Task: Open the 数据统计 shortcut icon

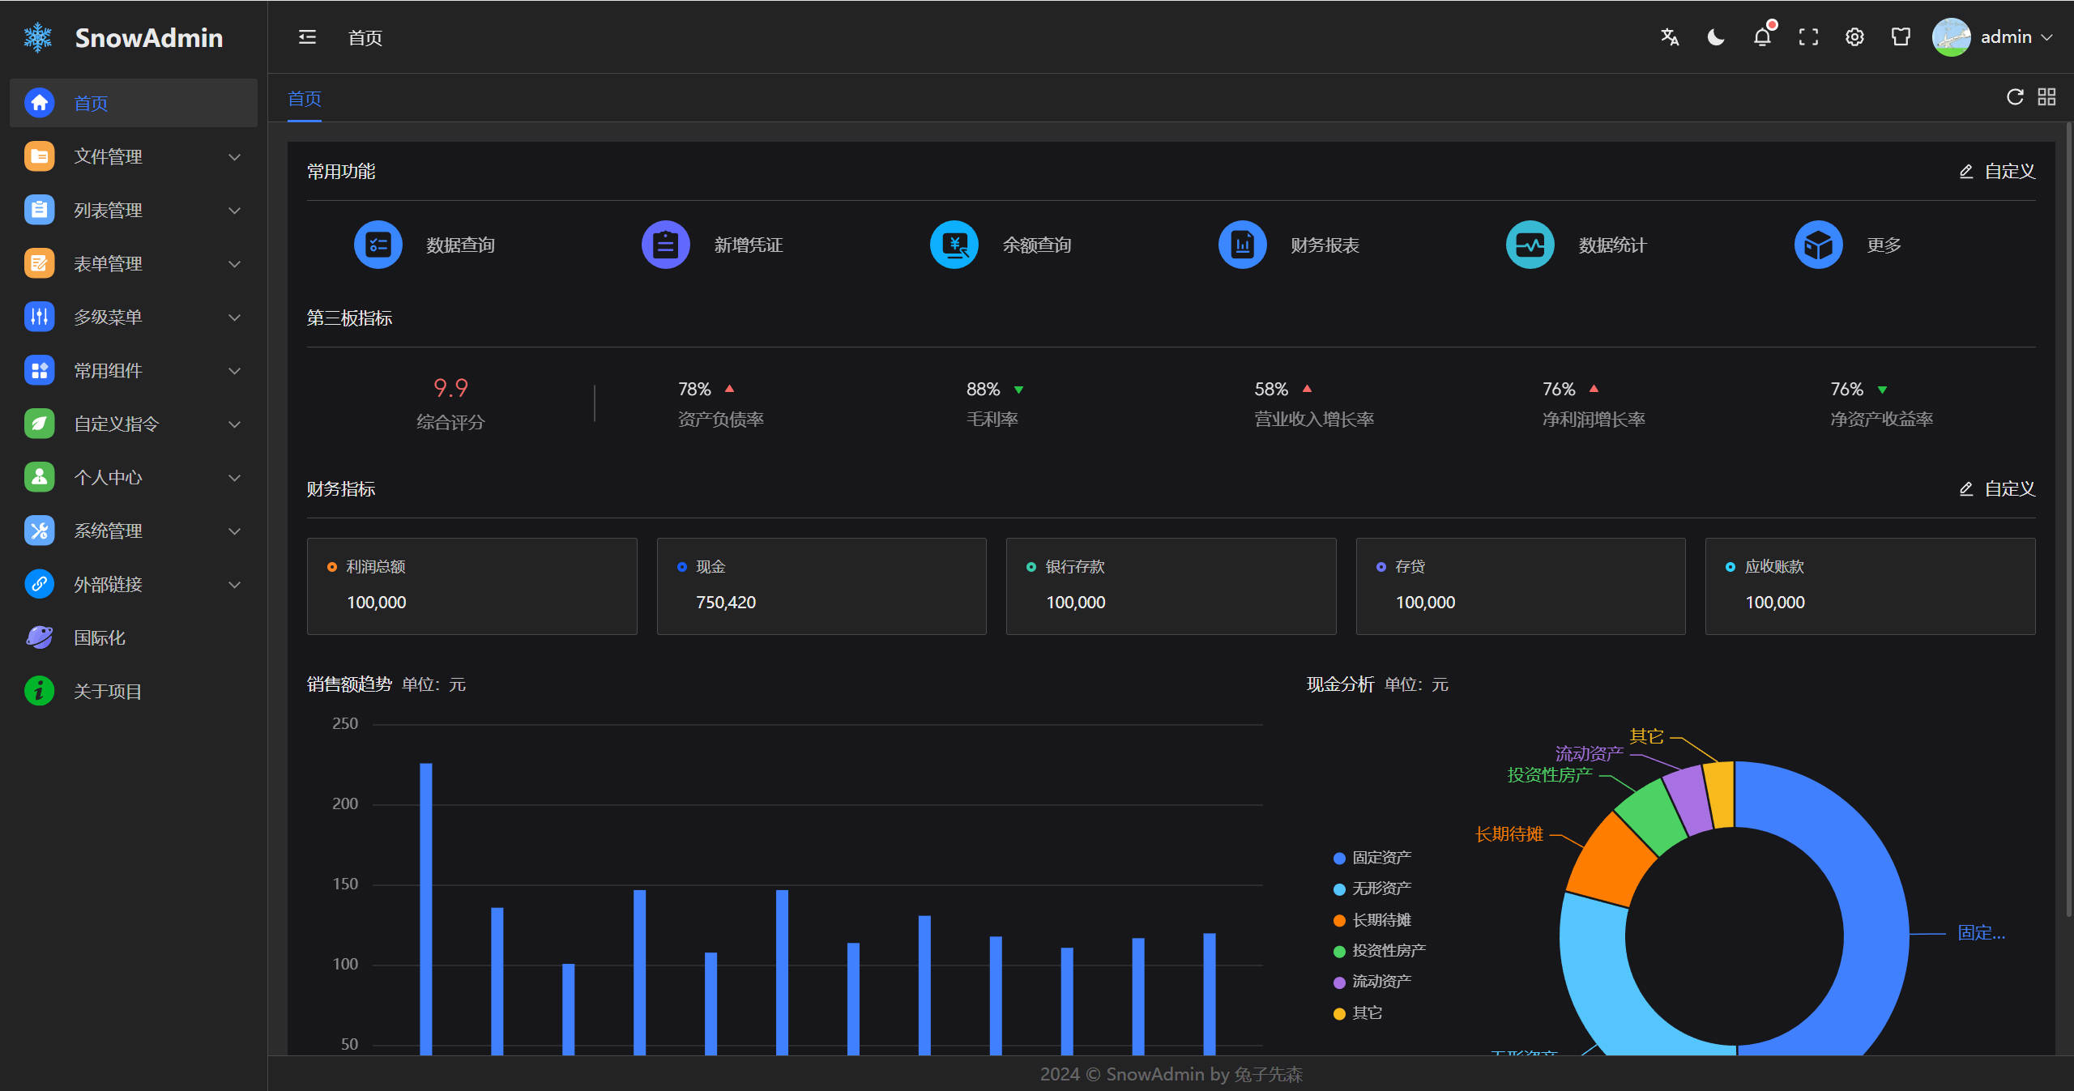Action: pos(1530,245)
